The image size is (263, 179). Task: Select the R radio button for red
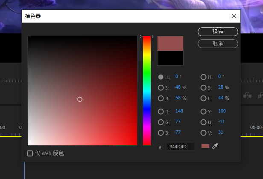(161, 112)
